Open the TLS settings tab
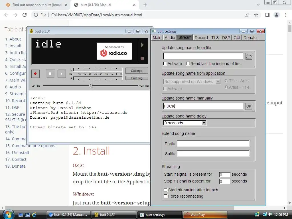The height and width of the screenshot is (219, 292). tap(215, 38)
